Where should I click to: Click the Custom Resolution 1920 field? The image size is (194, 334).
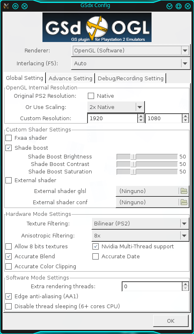coord(113,119)
